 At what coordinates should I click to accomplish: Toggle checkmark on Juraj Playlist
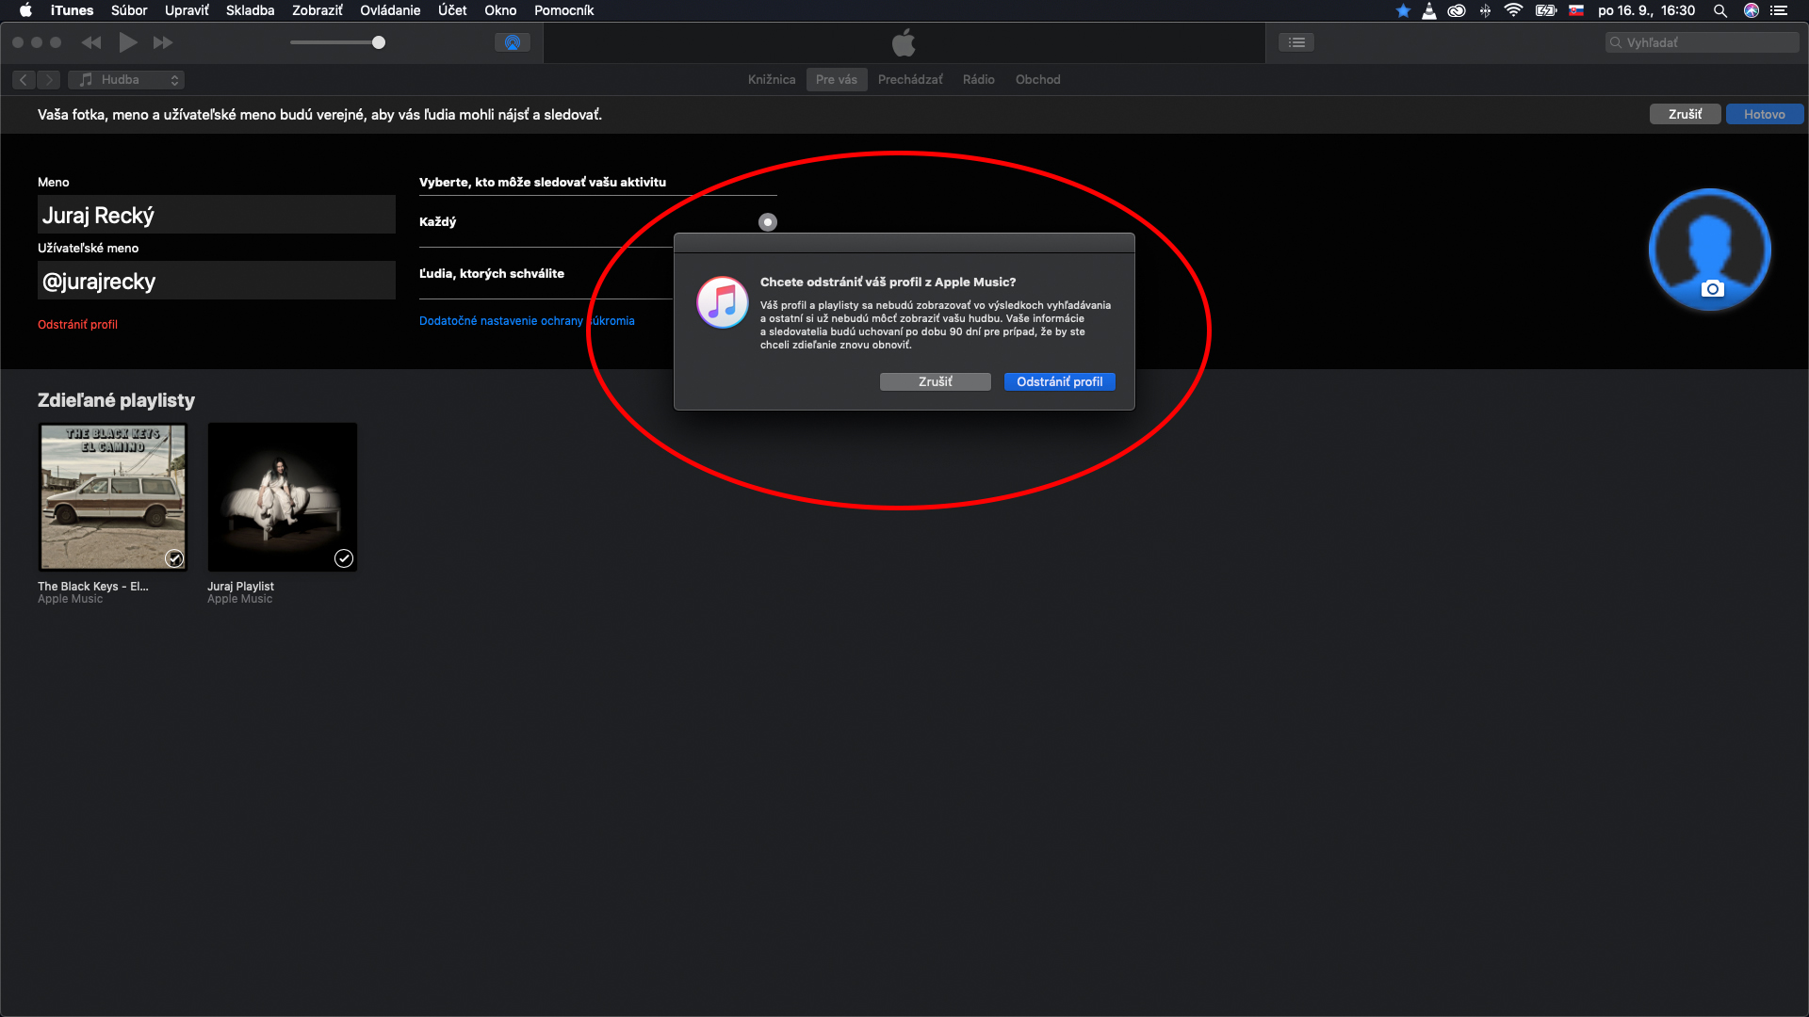[344, 558]
